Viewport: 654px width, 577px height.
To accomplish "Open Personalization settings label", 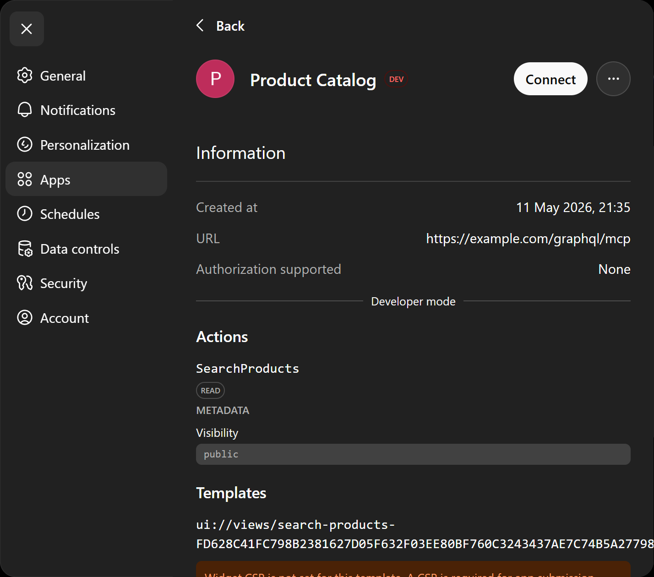I will tap(85, 145).
